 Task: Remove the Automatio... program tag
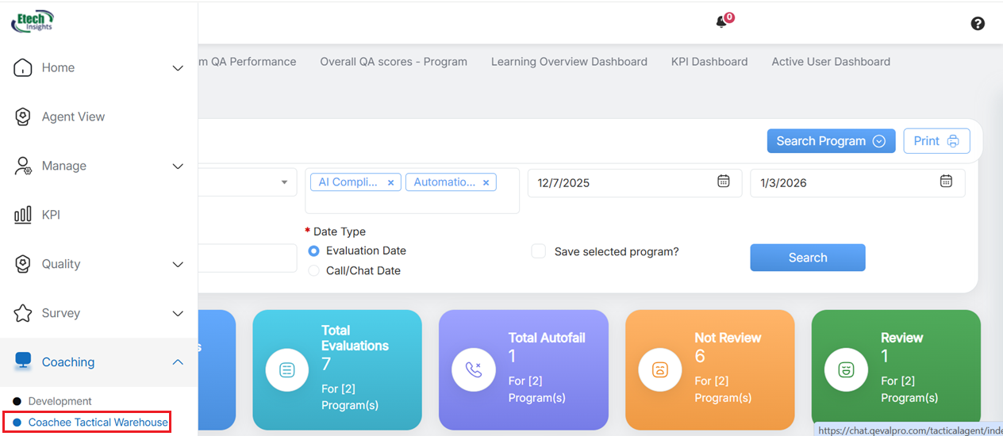[x=486, y=182]
